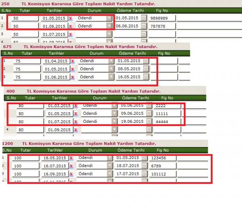
Task: Click Fiş No field containing 101112
Action: pos(163,174)
